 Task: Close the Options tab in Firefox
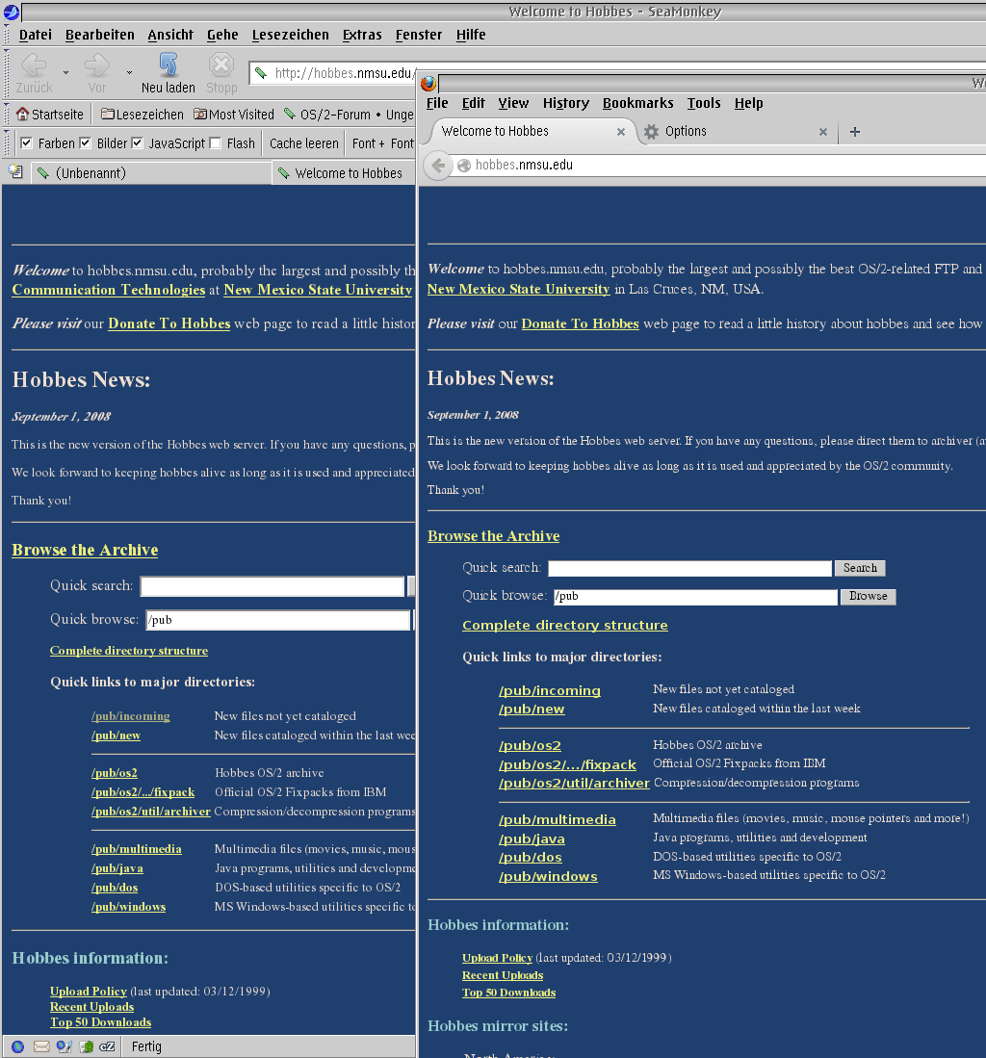(x=823, y=132)
